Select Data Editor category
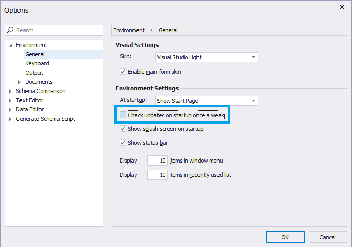This screenshot has width=356, height=251. click(30, 110)
